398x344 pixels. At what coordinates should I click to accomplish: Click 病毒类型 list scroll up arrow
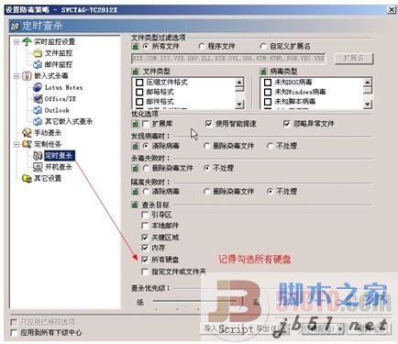click(368, 83)
